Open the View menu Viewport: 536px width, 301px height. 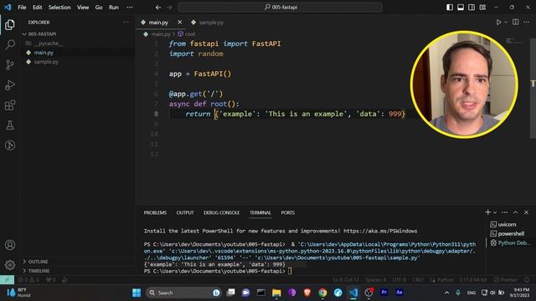pos(83,8)
